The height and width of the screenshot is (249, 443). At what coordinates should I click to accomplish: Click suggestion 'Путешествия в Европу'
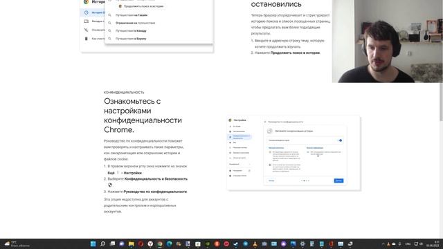pyautogui.click(x=131, y=39)
